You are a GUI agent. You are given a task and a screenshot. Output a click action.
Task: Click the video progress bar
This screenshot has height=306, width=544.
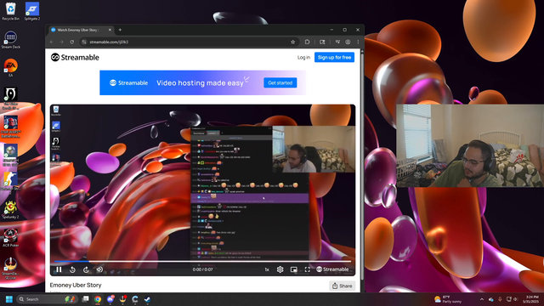coord(202,261)
